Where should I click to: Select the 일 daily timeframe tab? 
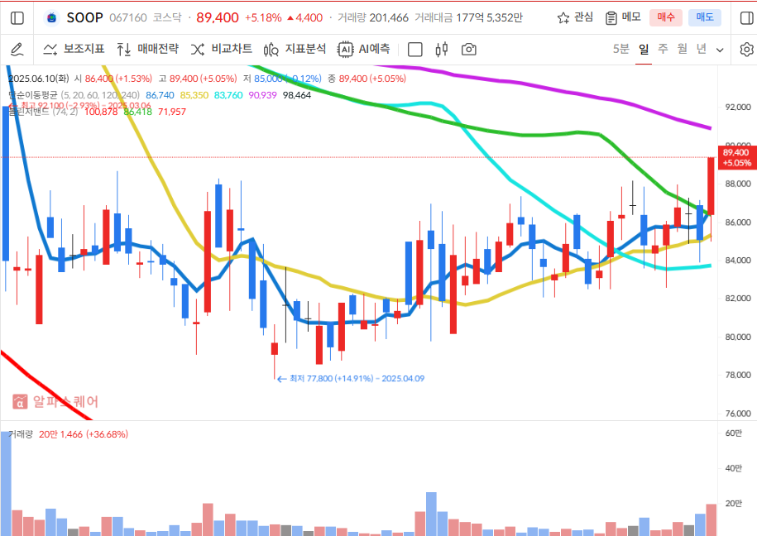click(x=644, y=50)
